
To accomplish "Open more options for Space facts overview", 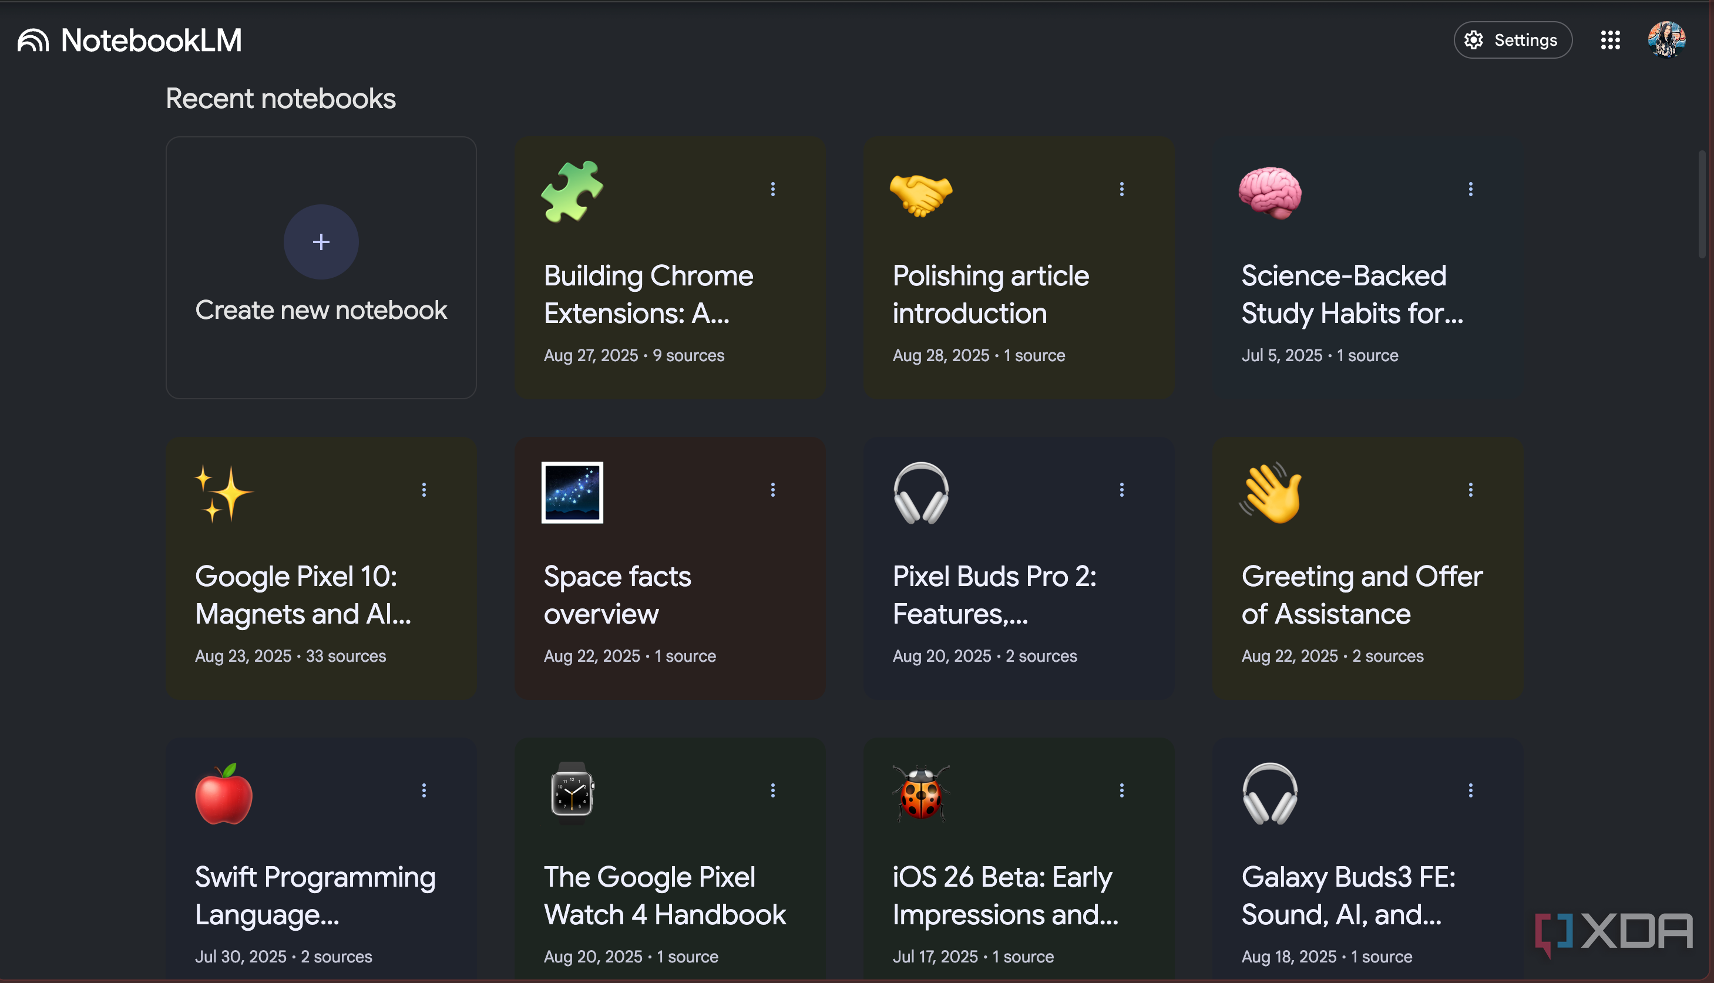I will tap(772, 490).
